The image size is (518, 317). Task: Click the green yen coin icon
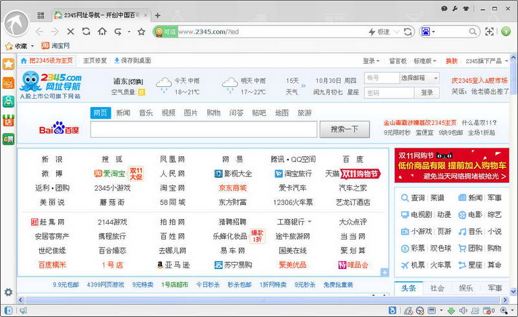(x=506, y=32)
